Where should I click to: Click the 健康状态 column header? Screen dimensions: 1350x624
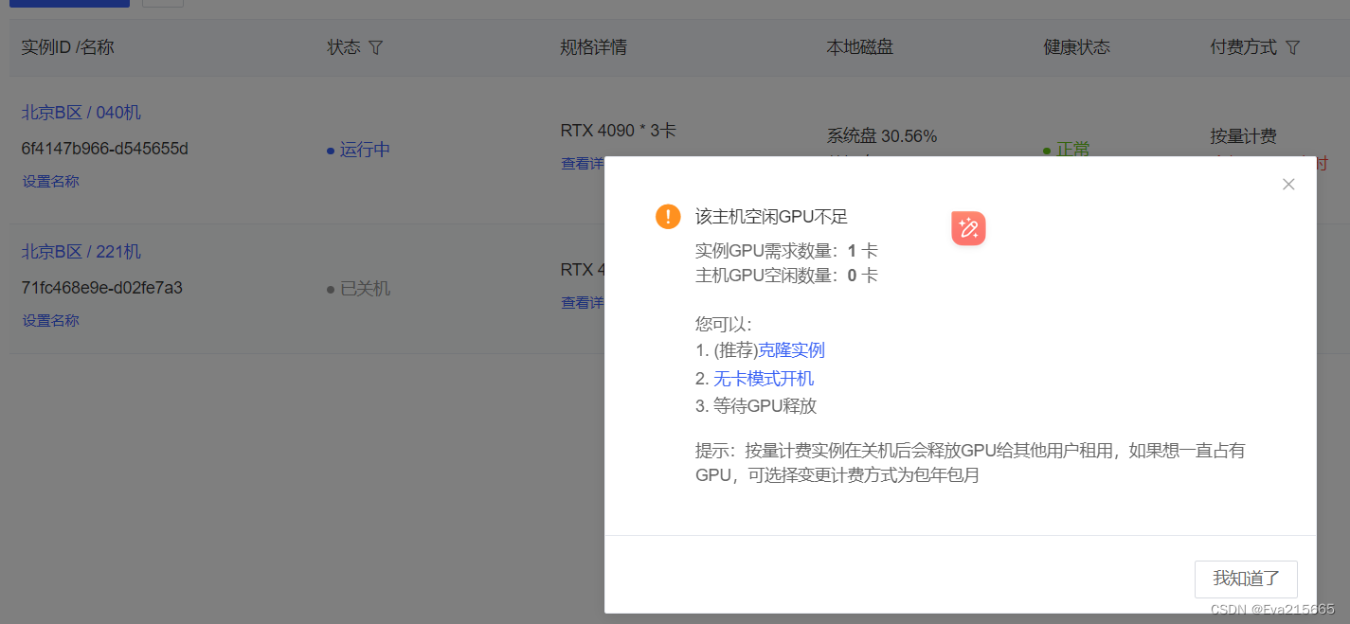tap(1077, 47)
